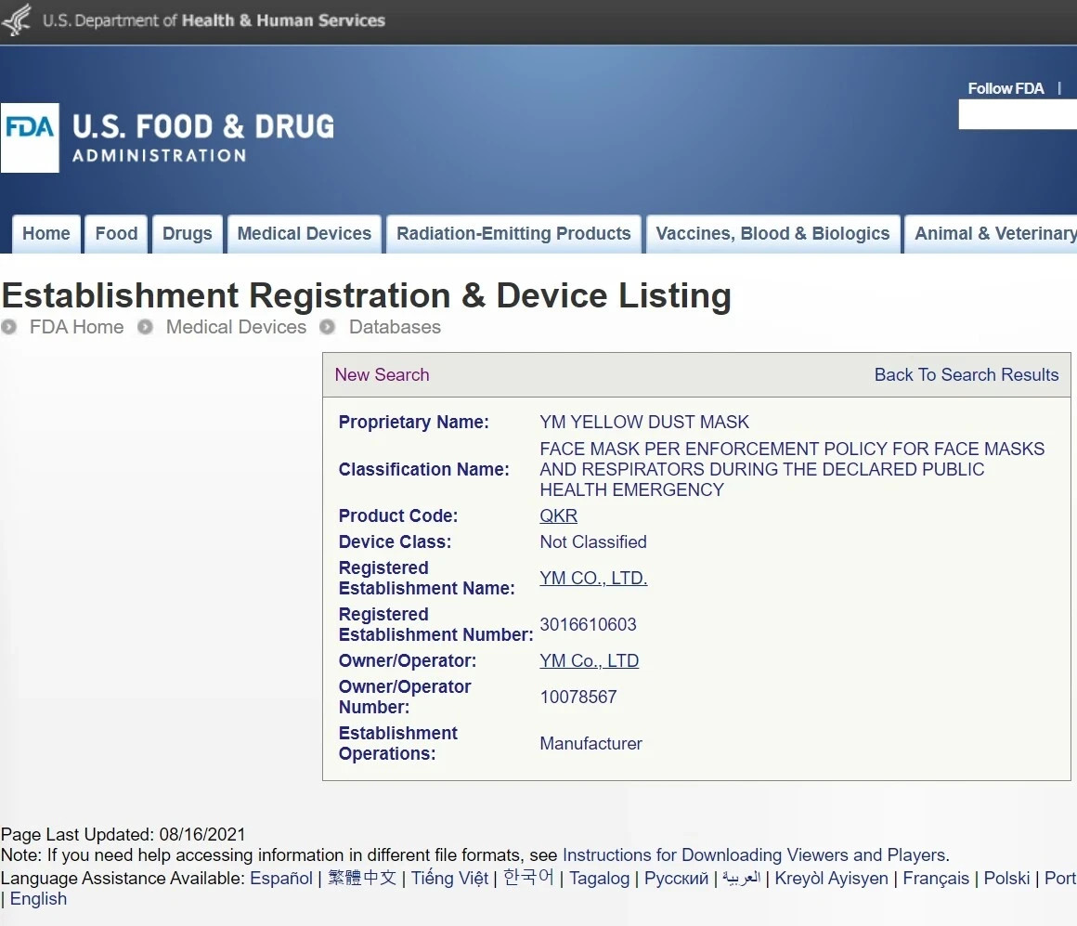The width and height of the screenshot is (1077, 926).
Task: Focus the search input field in header
Action: coord(1018,114)
